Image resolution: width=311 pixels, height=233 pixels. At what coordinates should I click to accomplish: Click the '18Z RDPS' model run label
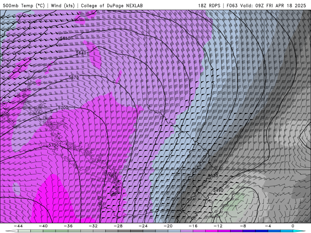pos(209,5)
